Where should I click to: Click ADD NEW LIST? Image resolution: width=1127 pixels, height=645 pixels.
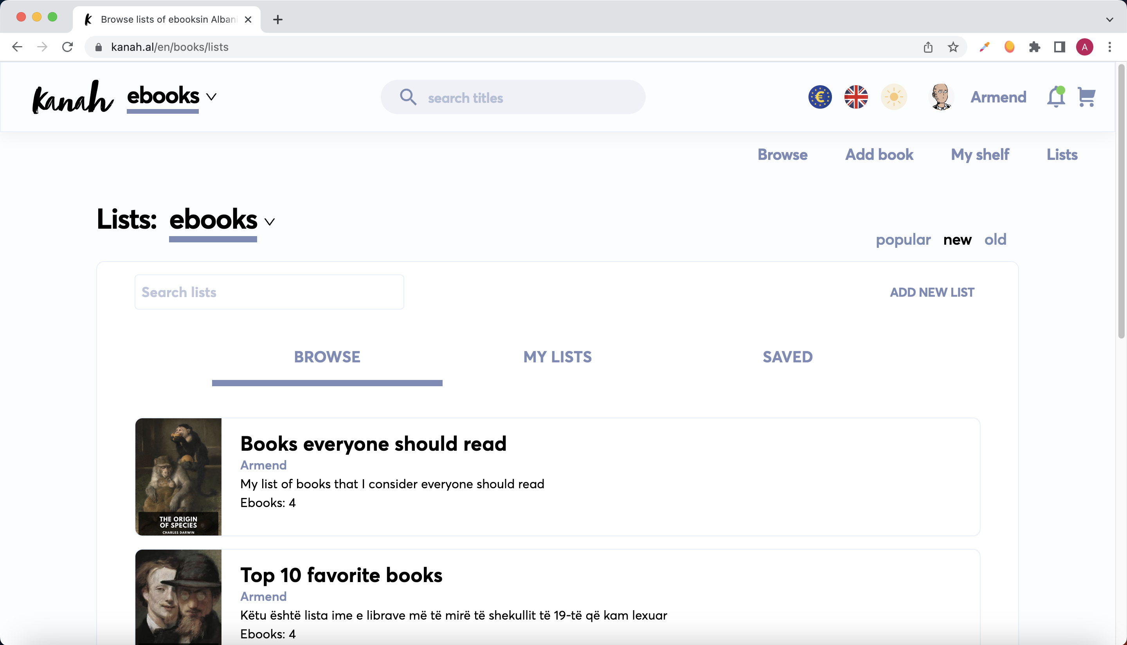point(932,292)
